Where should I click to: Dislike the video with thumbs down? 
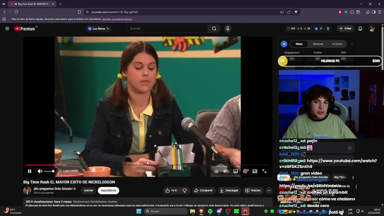pos(185,190)
